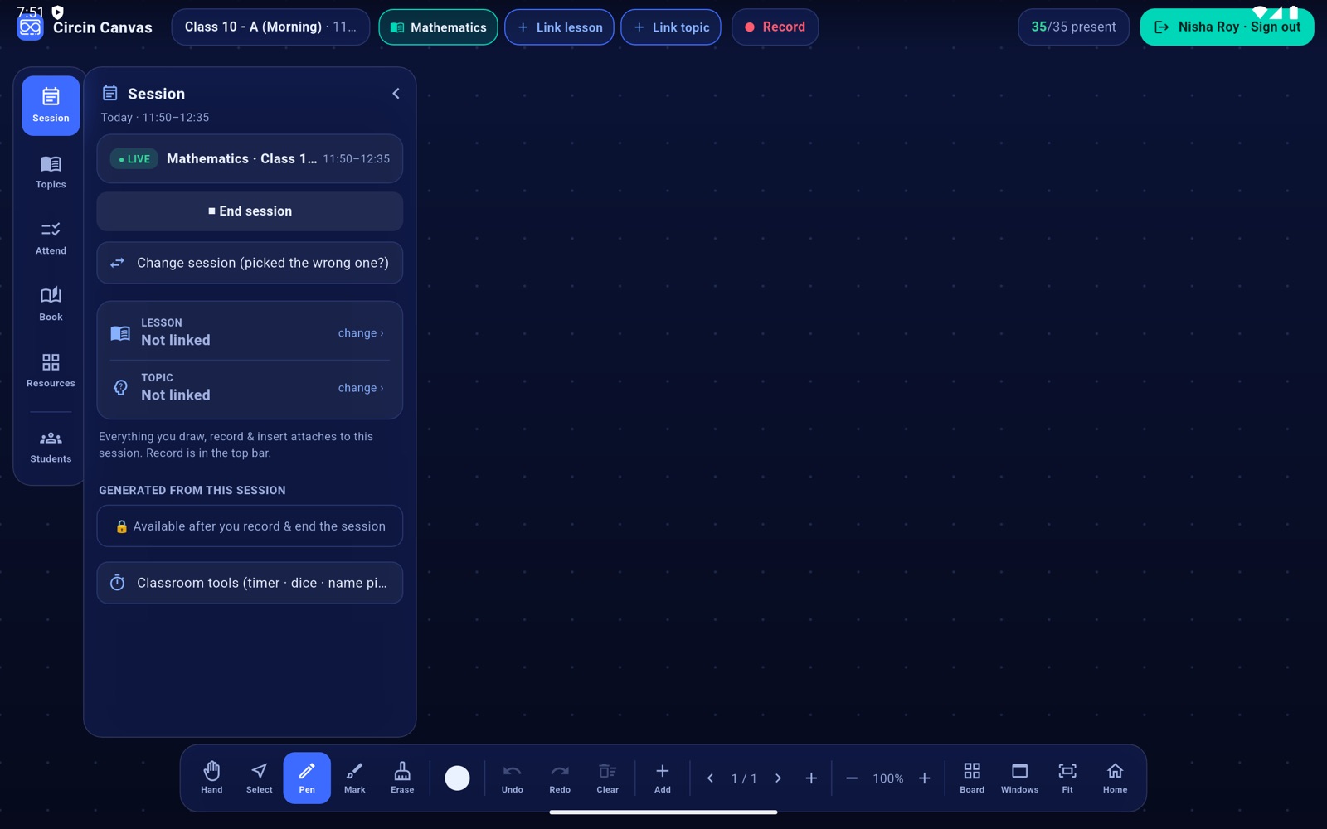Image resolution: width=1327 pixels, height=829 pixels.
Task: Open the Book sidebar panel
Action: 51,304
